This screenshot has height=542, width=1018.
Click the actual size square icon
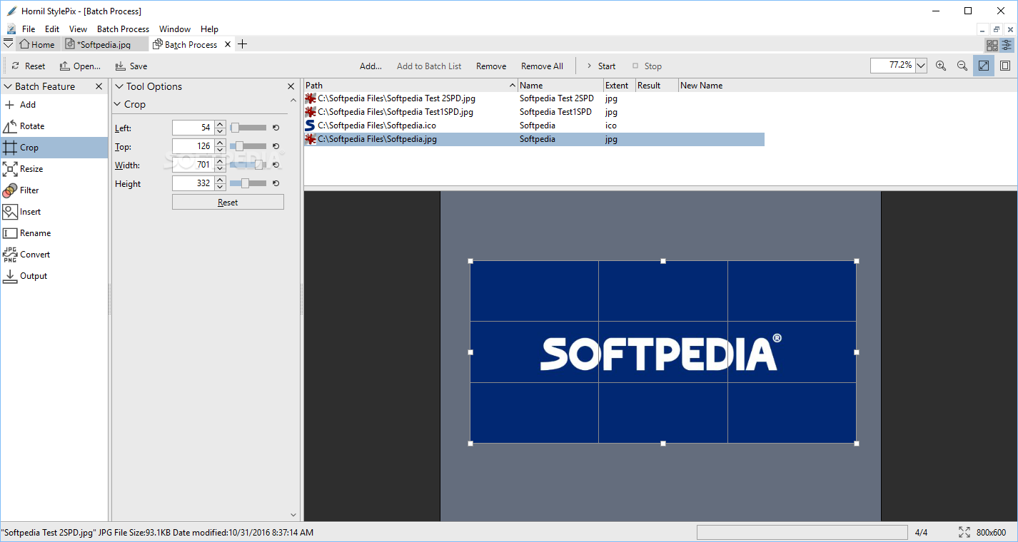point(1005,66)
